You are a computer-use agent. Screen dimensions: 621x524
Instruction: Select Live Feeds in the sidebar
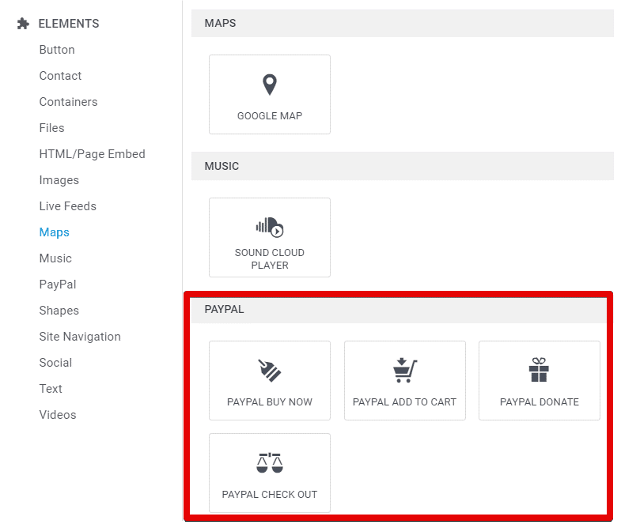pyautogui.click(x=68, y=206)
